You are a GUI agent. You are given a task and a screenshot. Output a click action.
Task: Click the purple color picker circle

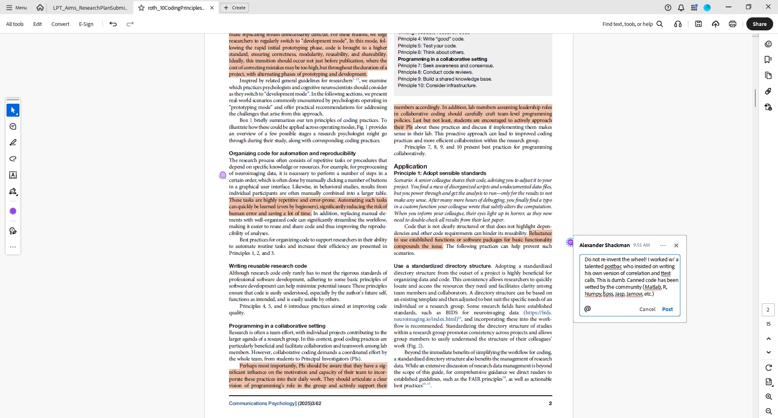pyautogui.click(x=13, y=211)
